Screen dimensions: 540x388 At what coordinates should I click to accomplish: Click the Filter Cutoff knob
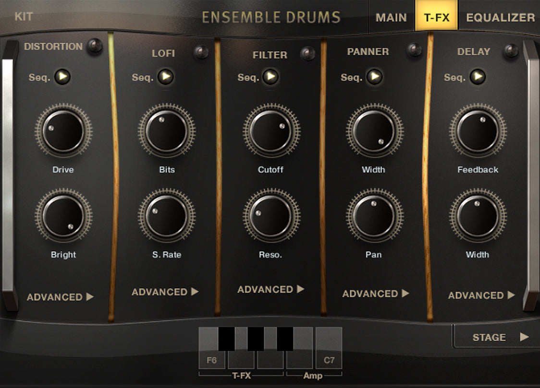tap(271, 131)
